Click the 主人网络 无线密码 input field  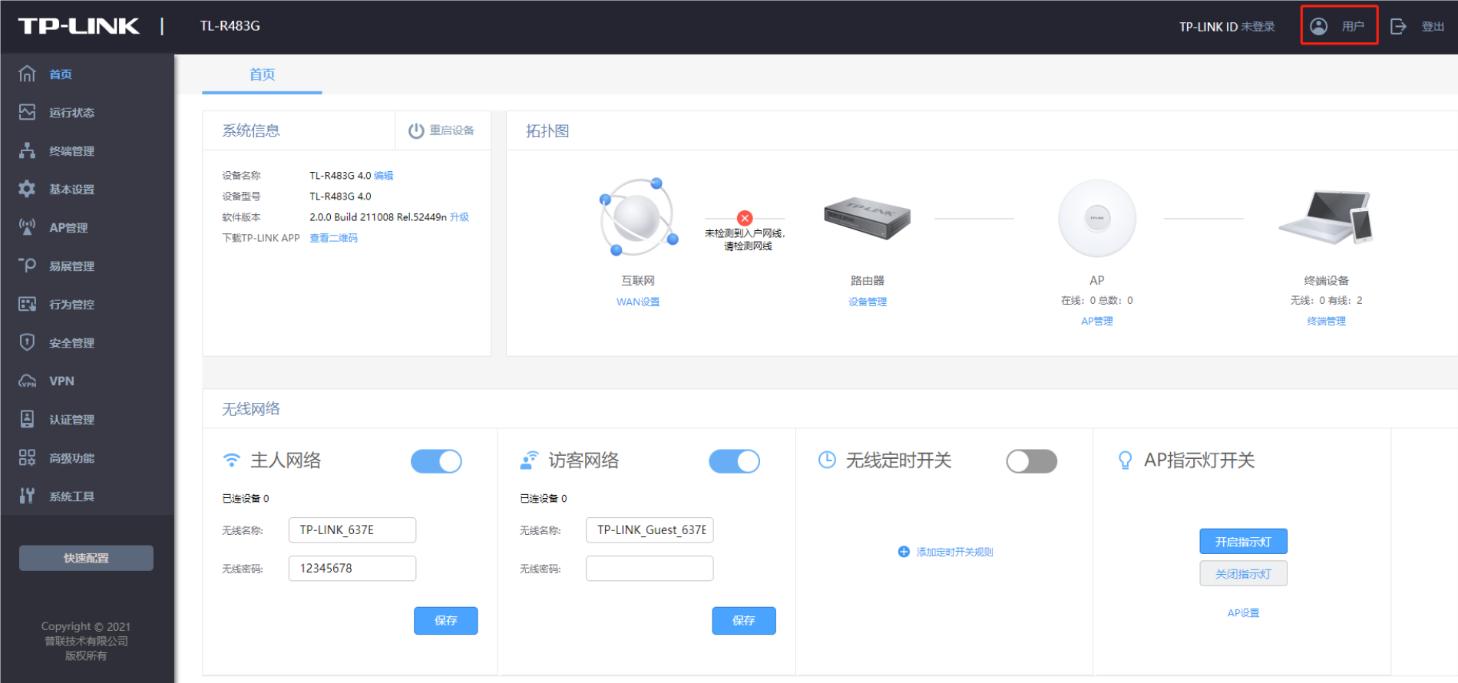pyautogui.click(x=352, y=569)
